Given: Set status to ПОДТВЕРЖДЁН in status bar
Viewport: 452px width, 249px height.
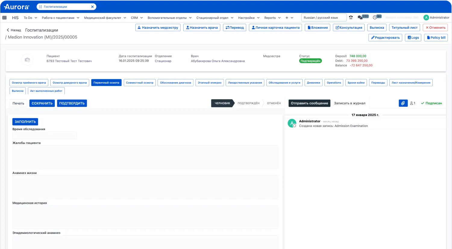Looking at the screenshot, I should pyautogui.click(x=248, y=103).
